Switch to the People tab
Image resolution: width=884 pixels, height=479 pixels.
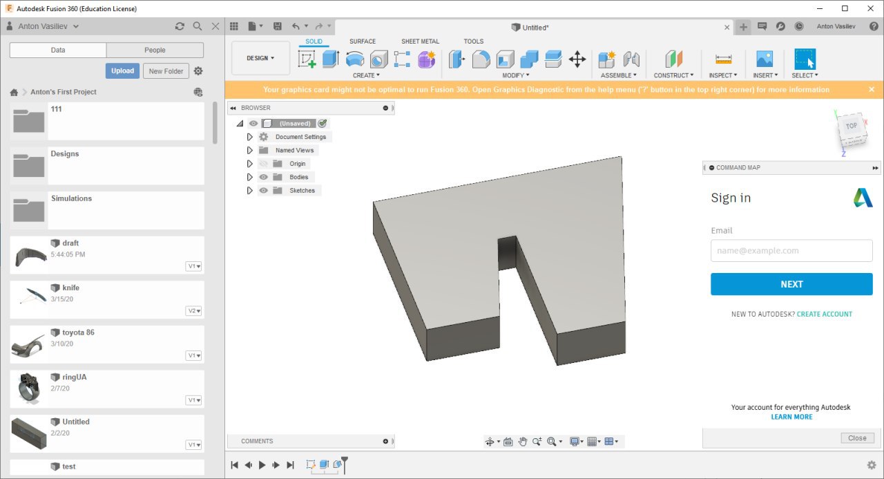[155, 50]
